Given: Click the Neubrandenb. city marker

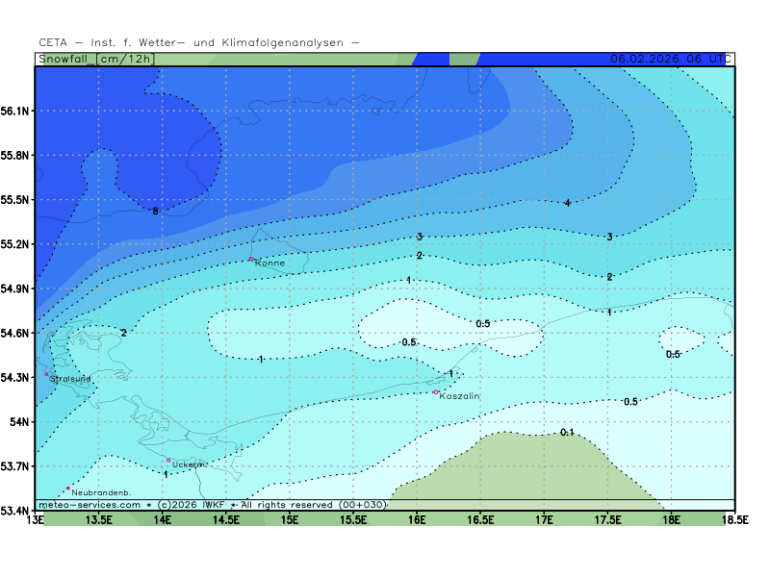Looking at the screenshot, I should [x=68, y=489].
